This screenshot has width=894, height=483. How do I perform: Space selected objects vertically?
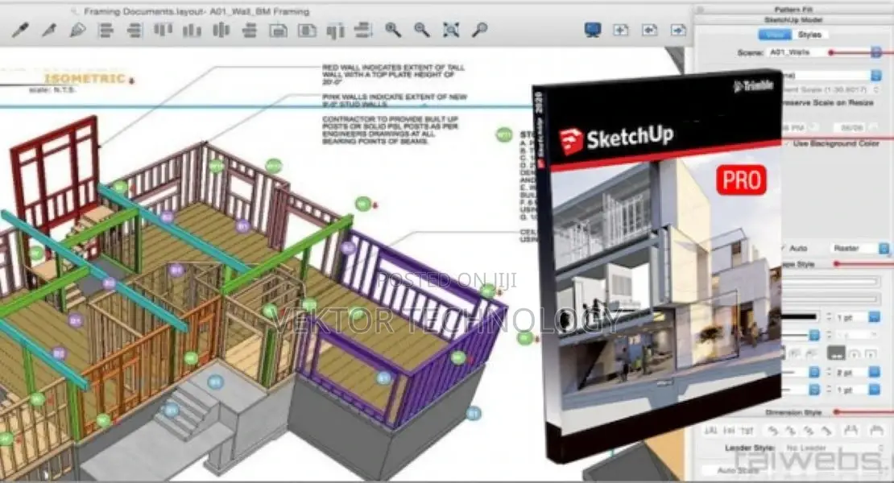(x=363, y=30)
